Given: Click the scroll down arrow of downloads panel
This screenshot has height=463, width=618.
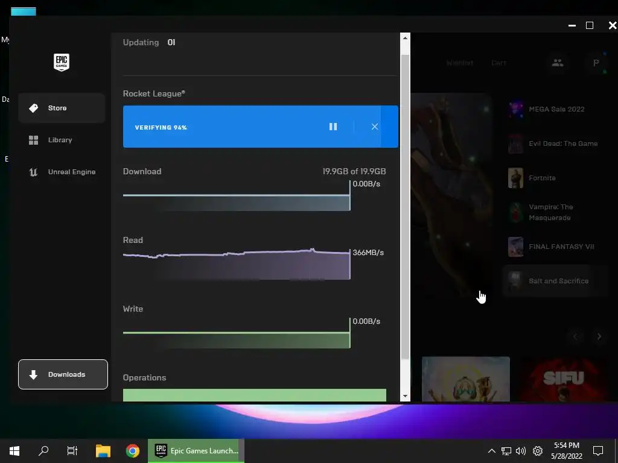Looking at the screenshot, I should coord(405,396).
